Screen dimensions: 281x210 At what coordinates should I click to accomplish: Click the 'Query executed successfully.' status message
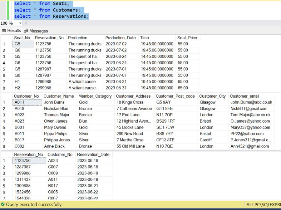(34, 204)
